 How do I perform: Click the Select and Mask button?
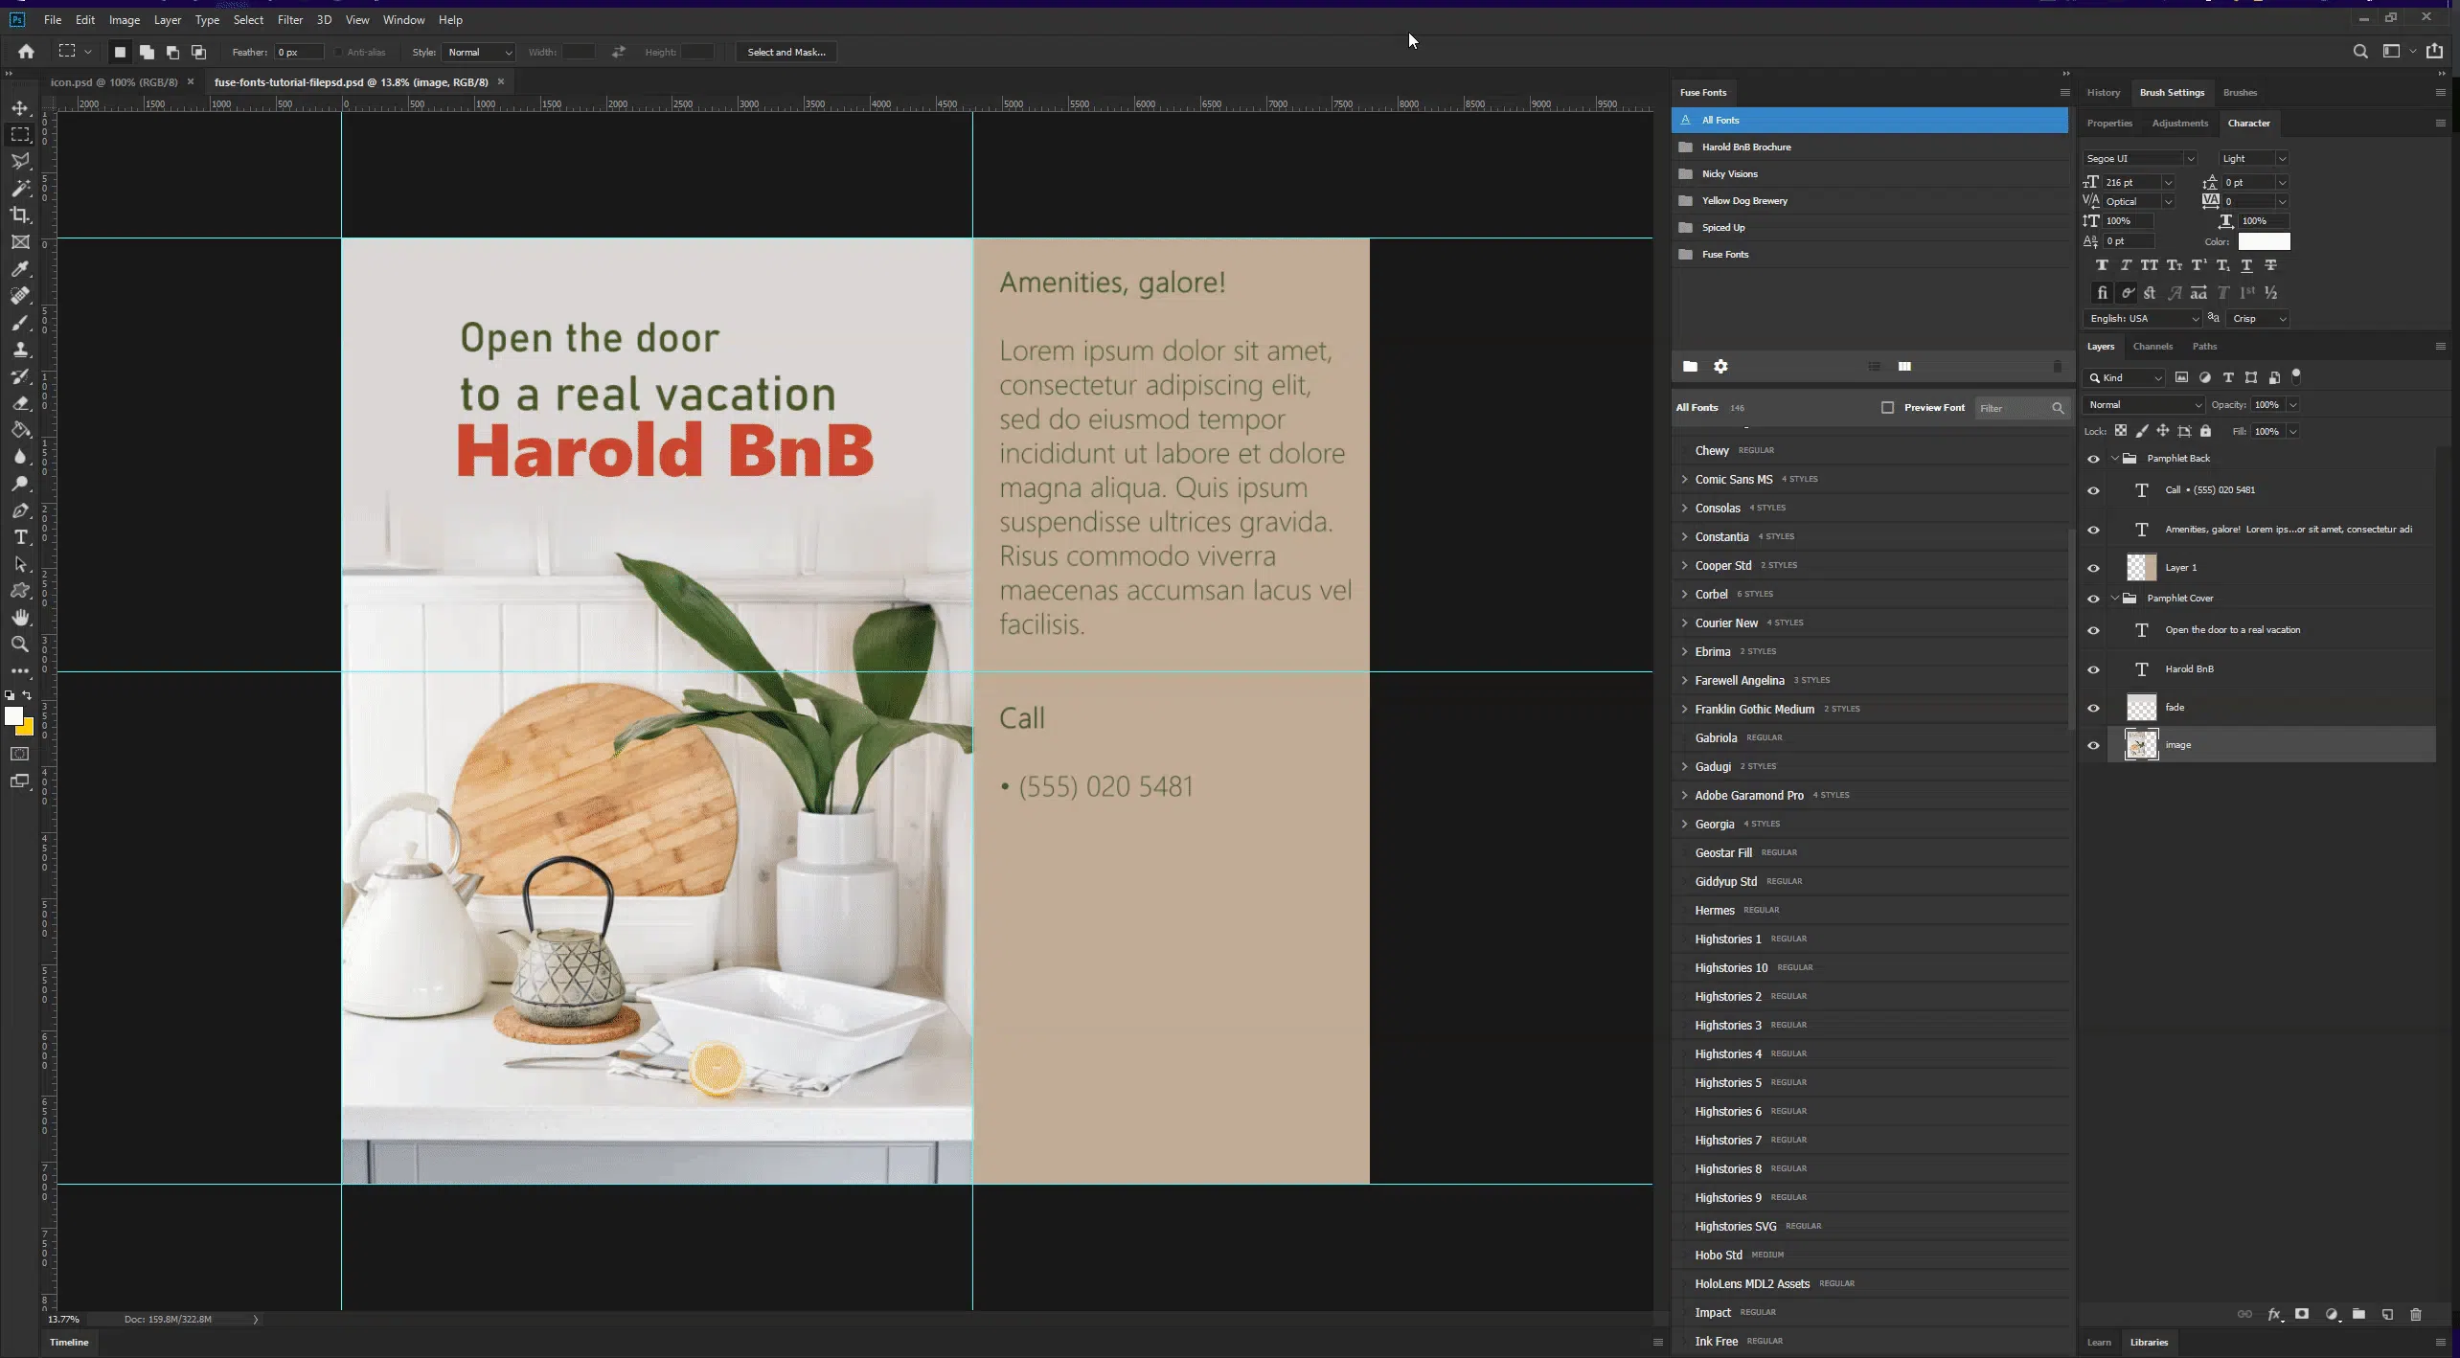click(x=786, y=53)
